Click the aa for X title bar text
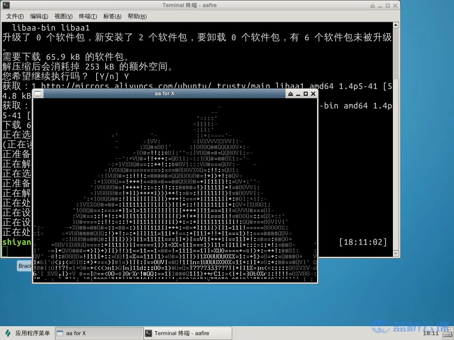This screenshot has height=340, width=454. click(x=164, y=93)
